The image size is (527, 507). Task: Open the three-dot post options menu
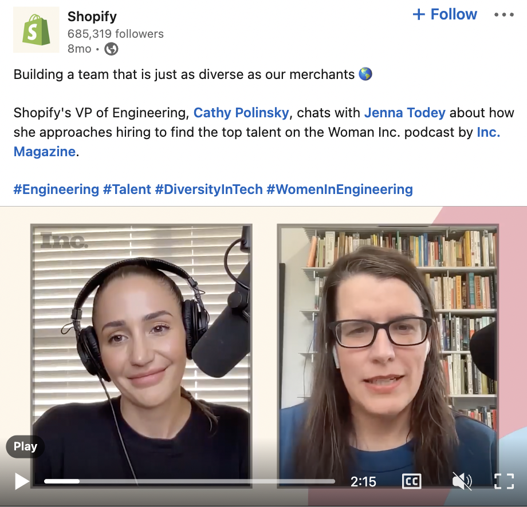click(504, 15)
